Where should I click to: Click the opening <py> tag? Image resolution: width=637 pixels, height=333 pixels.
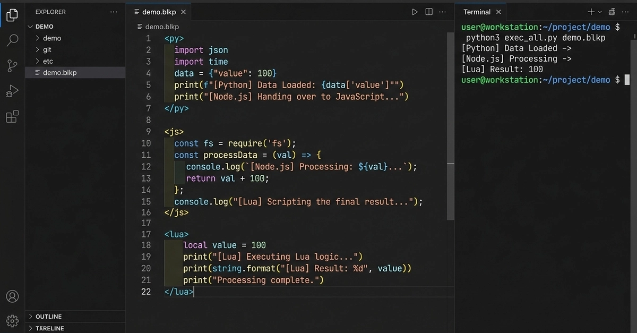(174, 38)
